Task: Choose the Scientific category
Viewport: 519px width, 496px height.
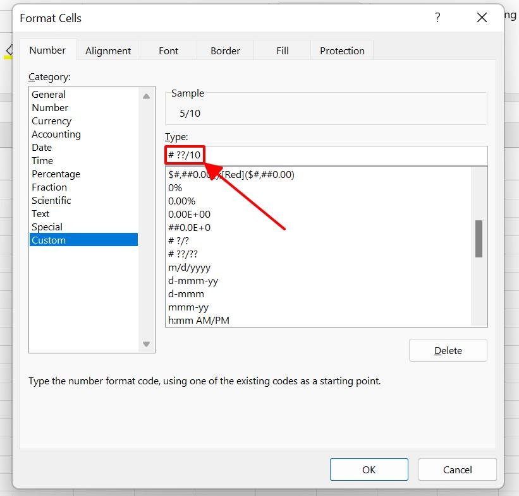Action: click(83, 200)
